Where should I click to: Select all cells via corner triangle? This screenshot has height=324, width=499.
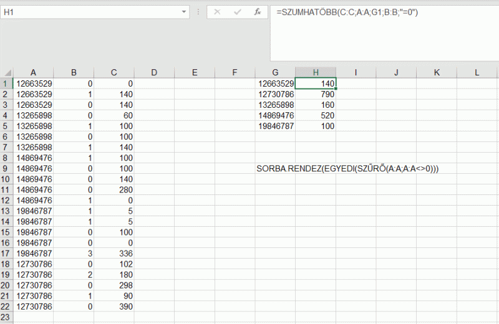click(7, 72)
